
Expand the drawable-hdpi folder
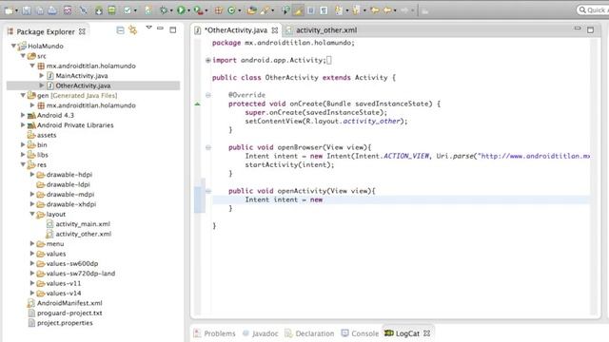tap(32, 175)
